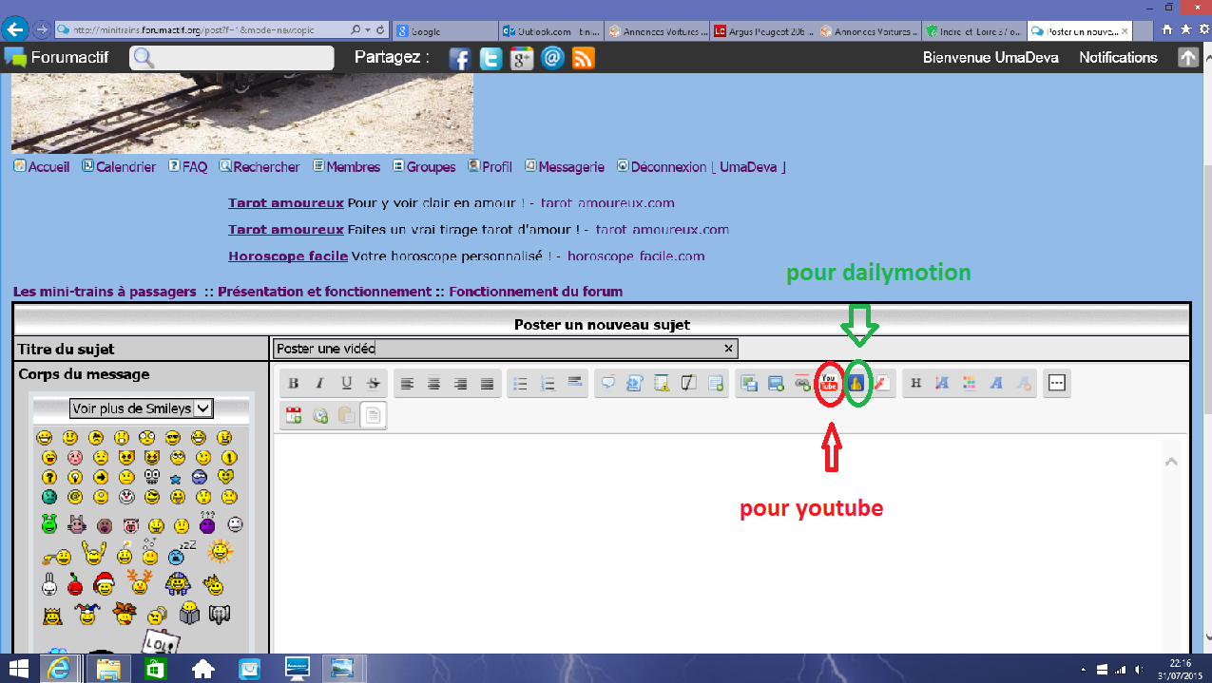Image resolution: width=1212 pixels, height=683 pixels.
Task: Toggle underline formatting in editor
Action: click(x=347, y=384)
